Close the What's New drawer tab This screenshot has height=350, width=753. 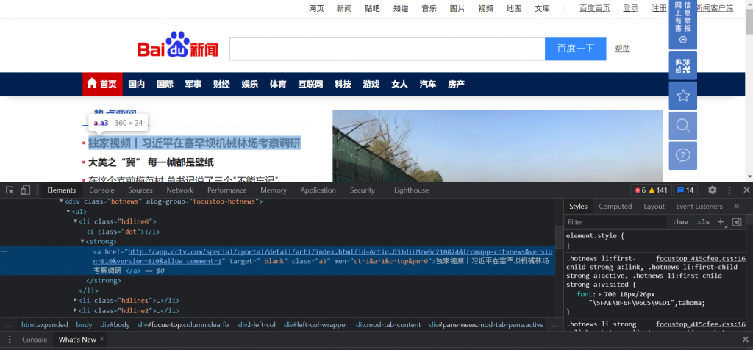(101, 340)
